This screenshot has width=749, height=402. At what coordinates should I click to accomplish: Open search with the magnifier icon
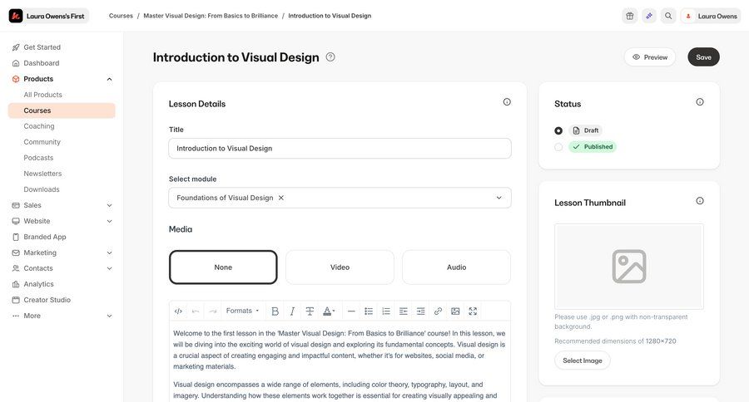668,16
